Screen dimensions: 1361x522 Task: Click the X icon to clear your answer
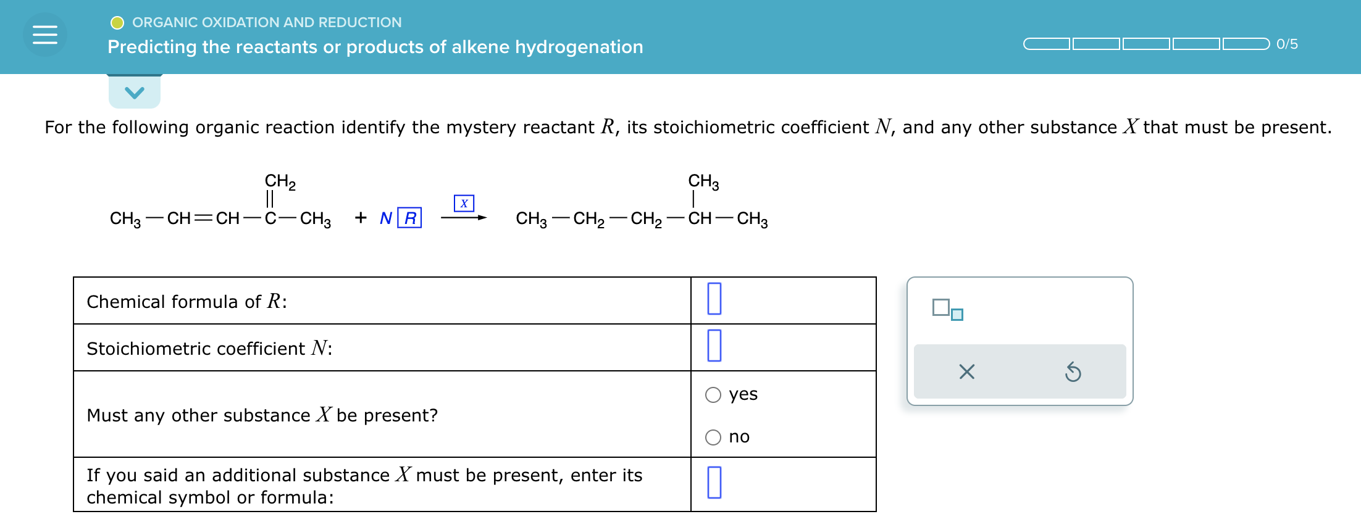[966, 371]
